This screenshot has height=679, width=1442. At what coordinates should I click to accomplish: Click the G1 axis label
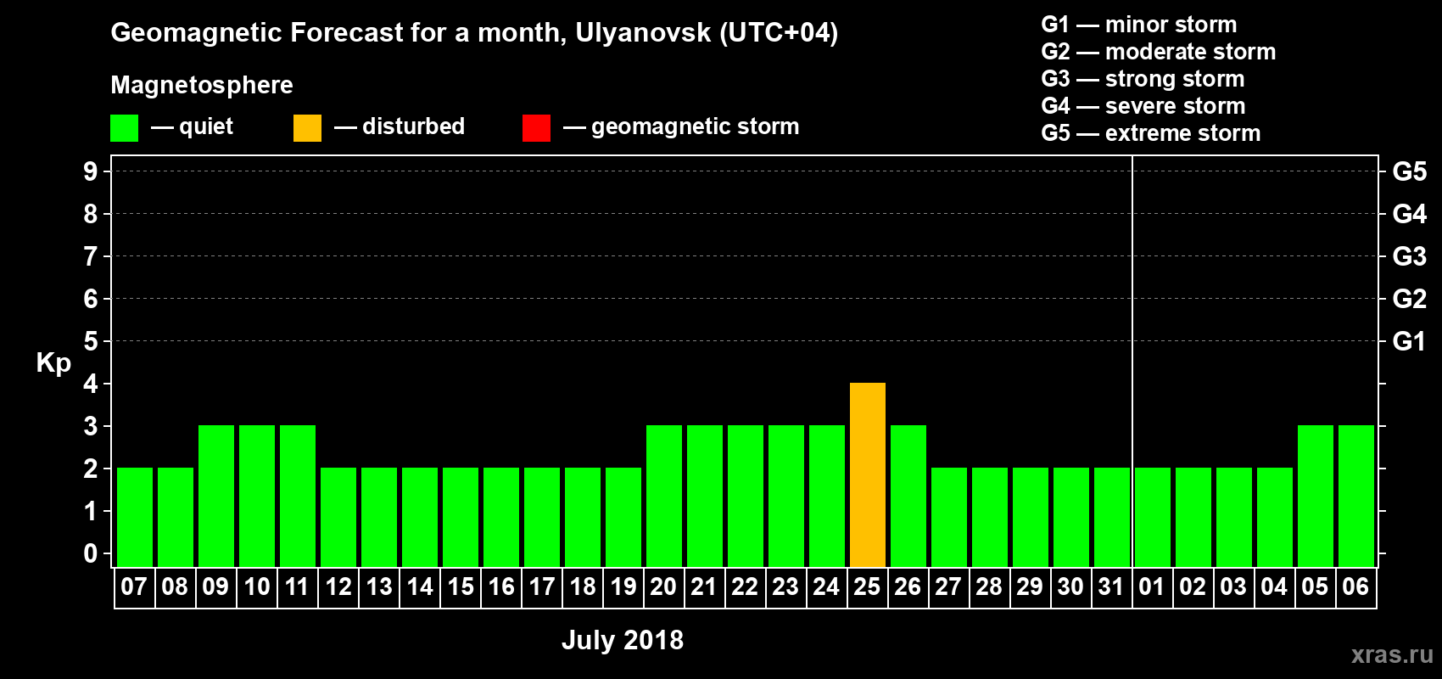(1410, 341)
